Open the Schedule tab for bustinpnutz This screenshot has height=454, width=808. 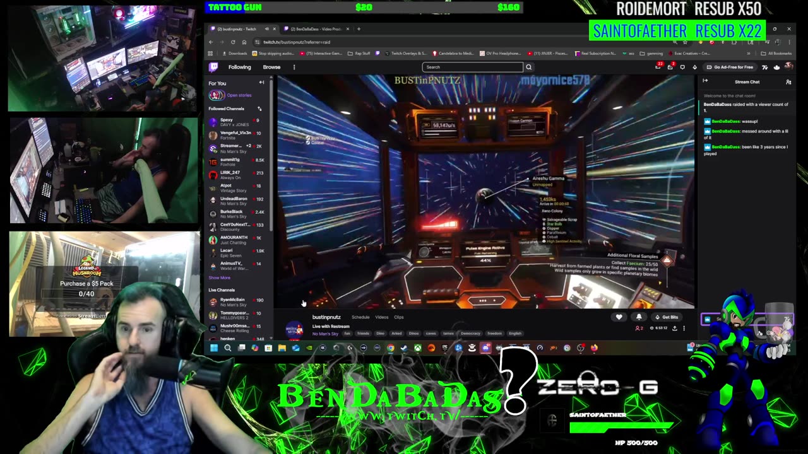pyautogui.click(x=360, y=317)
